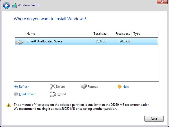
Task: Click the Extend drives icon
Action: [x=53, y=94]
